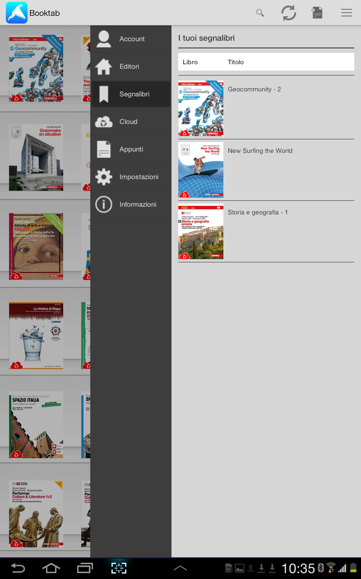Tap the screenshot capture button in the navigation bar
361x579 pixels.
coord(119,568)
